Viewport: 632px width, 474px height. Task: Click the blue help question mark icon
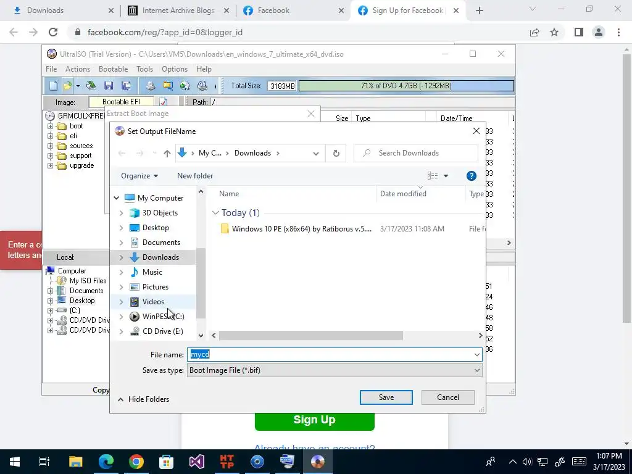471,176
